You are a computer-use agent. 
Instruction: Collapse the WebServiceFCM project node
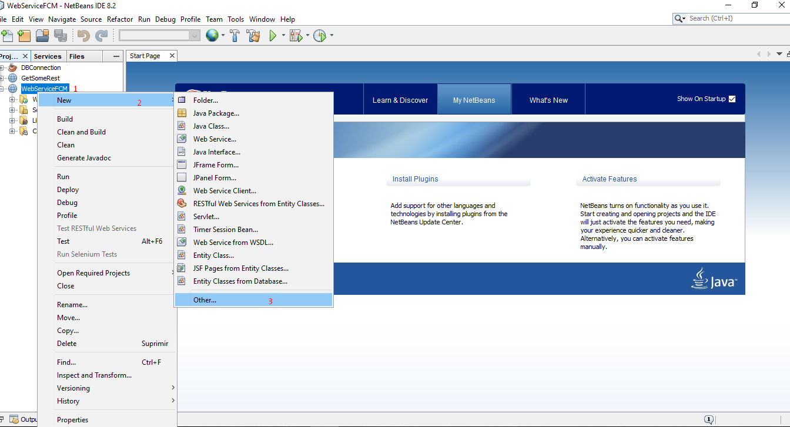pos(2,89)
